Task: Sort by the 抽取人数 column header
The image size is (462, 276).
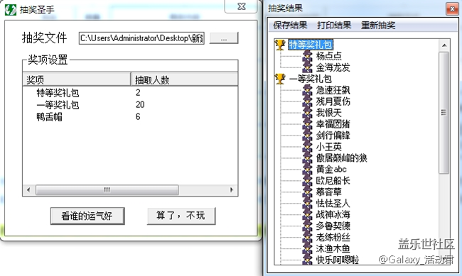Action: click(x=184, y=79)
